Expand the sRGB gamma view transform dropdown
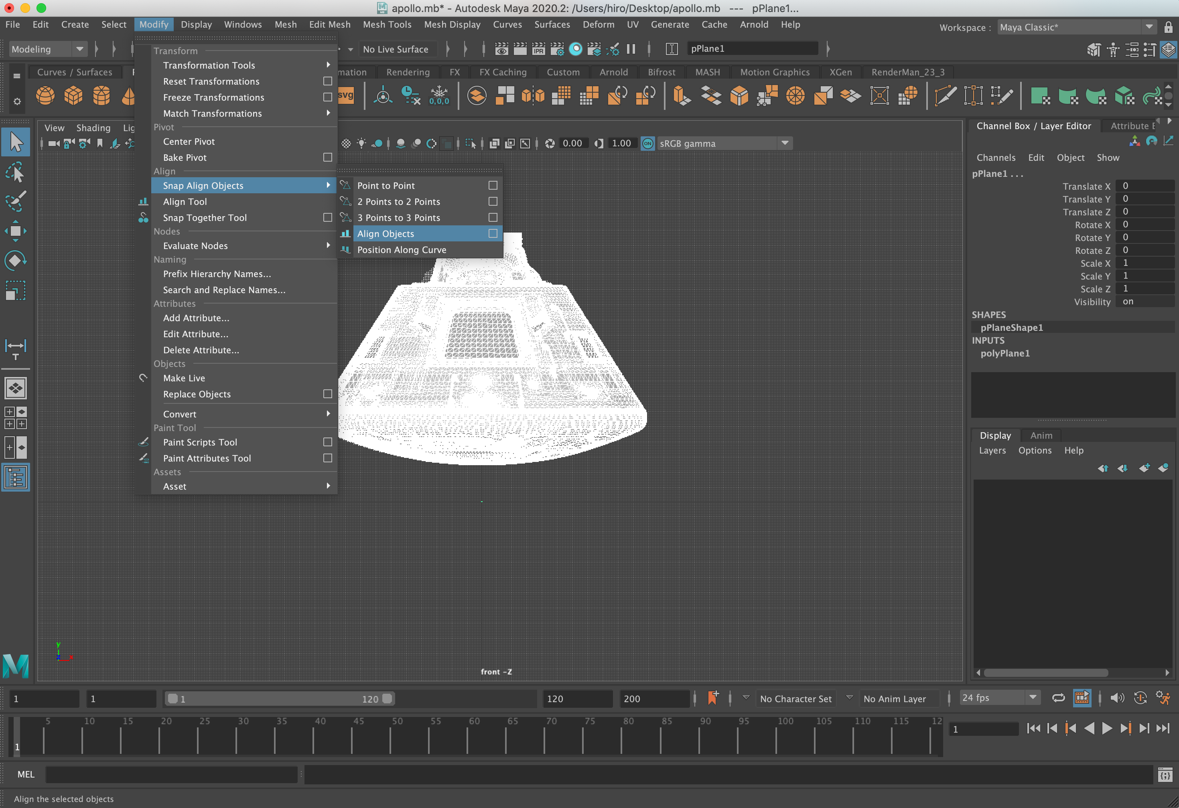Image resolution: width=1179 pixels, height=808 pixels. [x=785, y=143]
